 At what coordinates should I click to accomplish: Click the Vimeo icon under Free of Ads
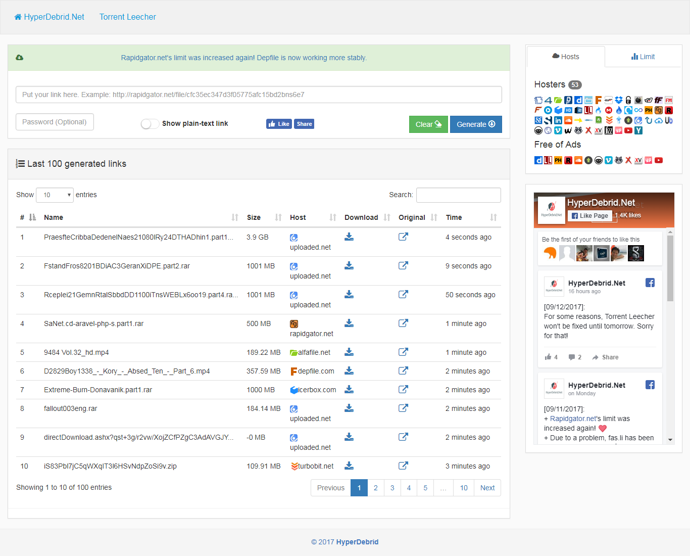[609, 160]
